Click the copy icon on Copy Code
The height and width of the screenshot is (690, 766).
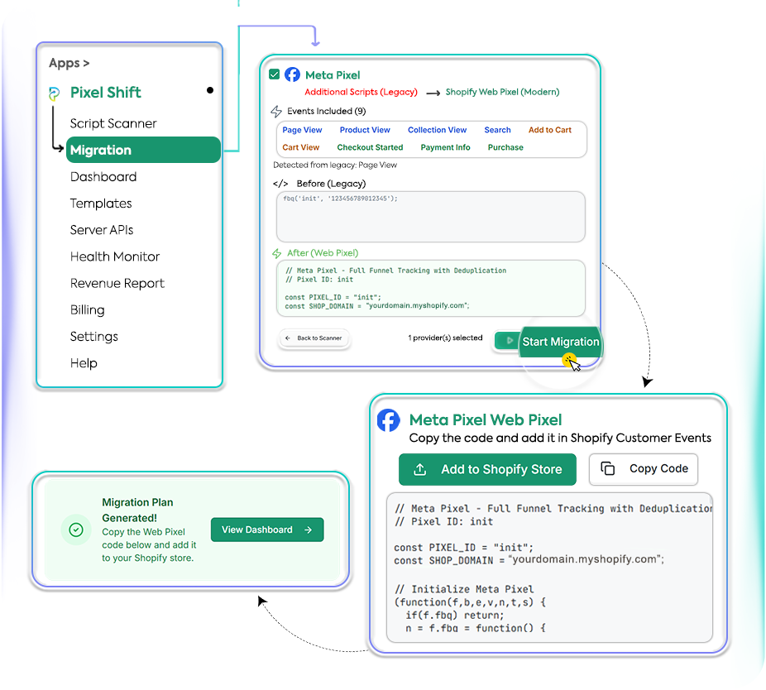[x=608, y=468]
